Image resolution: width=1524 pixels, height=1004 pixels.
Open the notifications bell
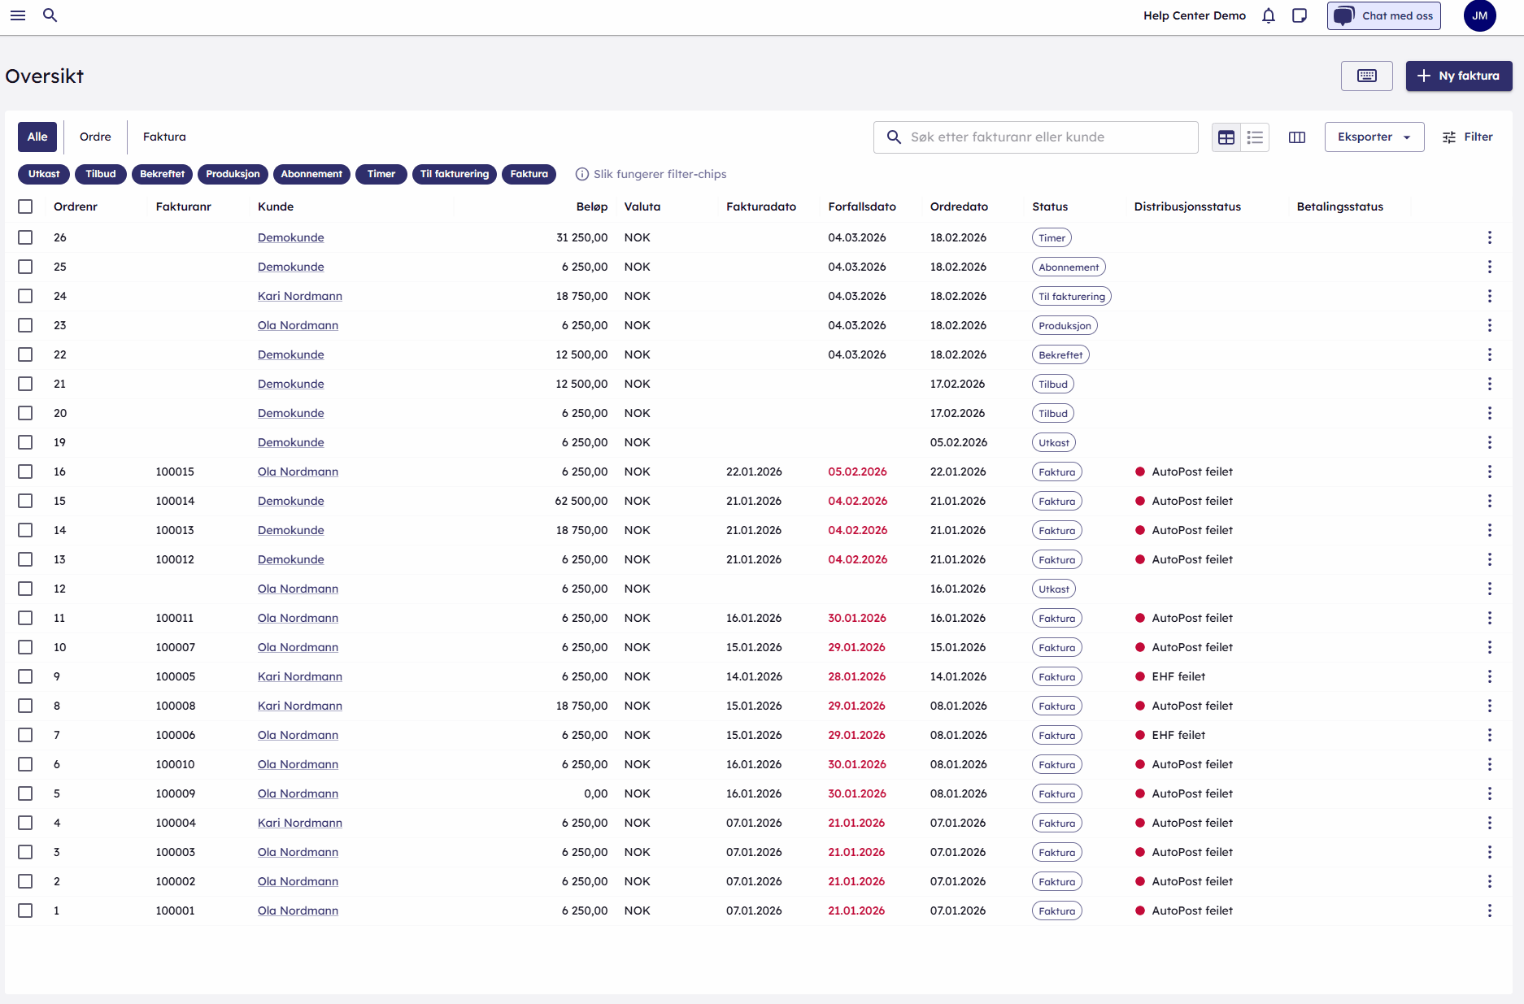1268,15
